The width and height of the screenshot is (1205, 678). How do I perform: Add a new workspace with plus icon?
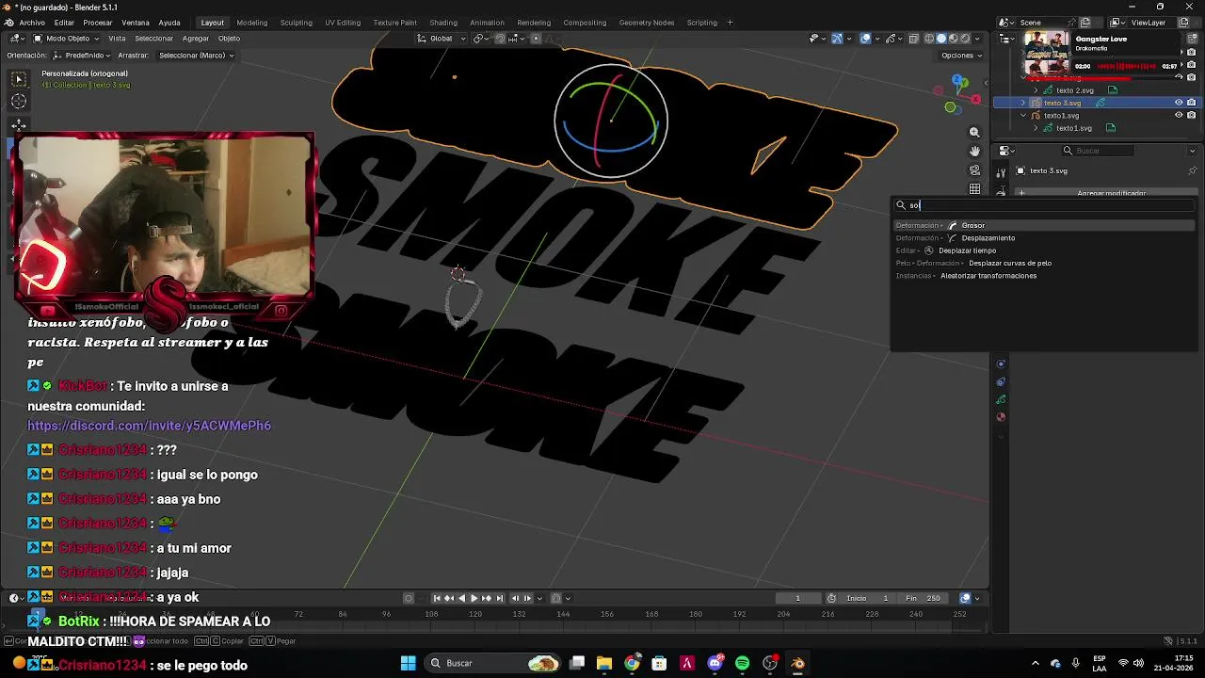tap(730, 23)
